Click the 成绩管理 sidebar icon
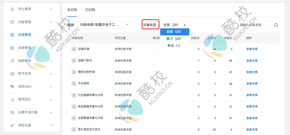Image resolution: width=290 pixels, height=135 pixels. (x=12, y=48)
